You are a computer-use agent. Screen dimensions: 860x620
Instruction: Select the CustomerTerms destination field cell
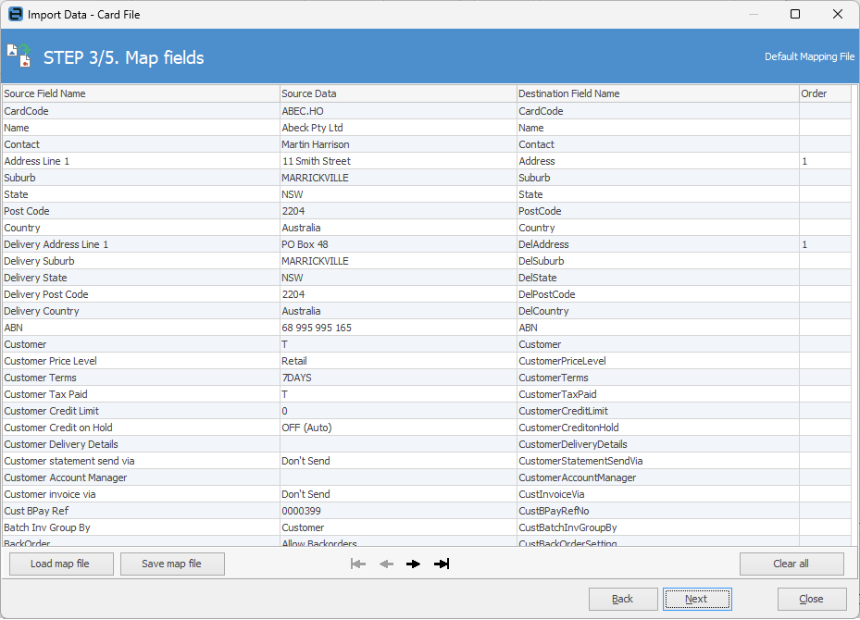(x=657, y=378)
